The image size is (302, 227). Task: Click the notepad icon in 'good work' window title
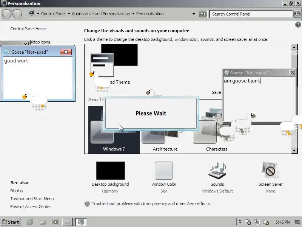coord(7,52)
